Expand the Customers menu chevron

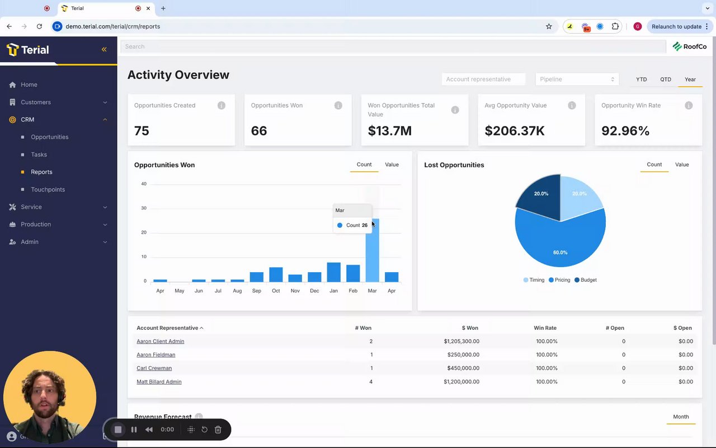pyautogui.click(x=105, y=102)
